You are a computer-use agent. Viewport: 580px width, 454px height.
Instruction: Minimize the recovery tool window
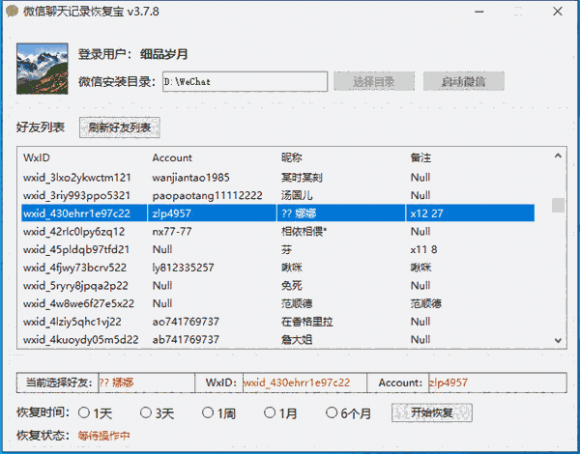point(479,12)
